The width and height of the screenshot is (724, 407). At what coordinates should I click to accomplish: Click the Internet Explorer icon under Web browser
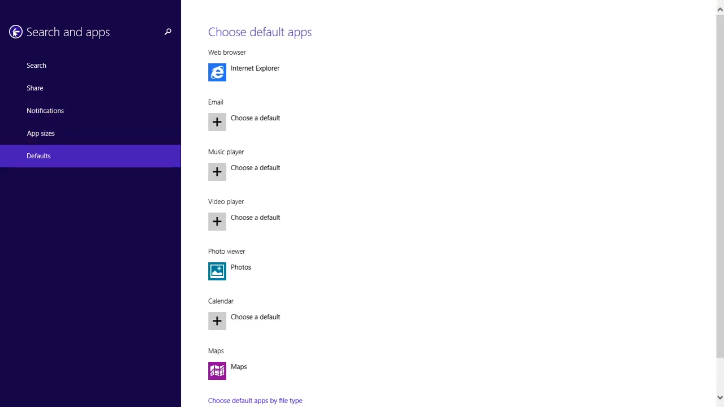[217, 72]
